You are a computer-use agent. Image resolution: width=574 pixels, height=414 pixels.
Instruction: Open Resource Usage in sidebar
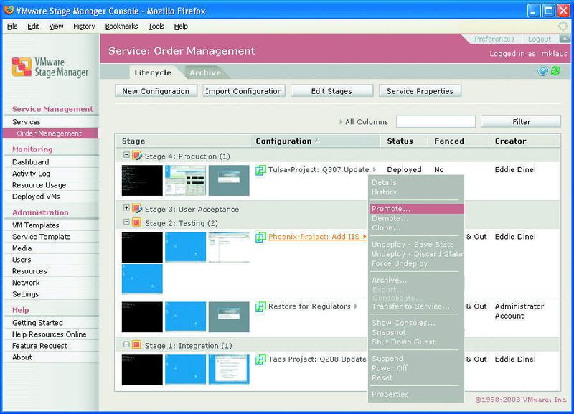(x=39, y=185)
